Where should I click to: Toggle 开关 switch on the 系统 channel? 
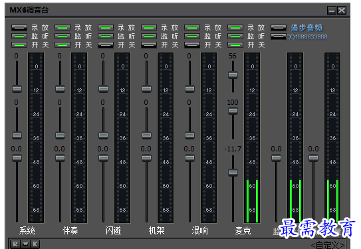[x=19, y=45]
